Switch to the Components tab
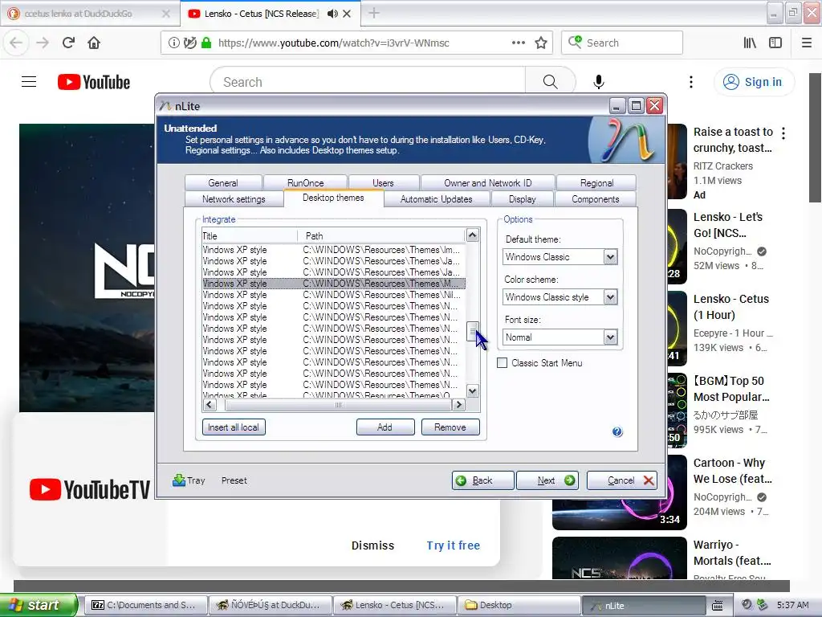822x617 pixels. (x=596, y=199)
